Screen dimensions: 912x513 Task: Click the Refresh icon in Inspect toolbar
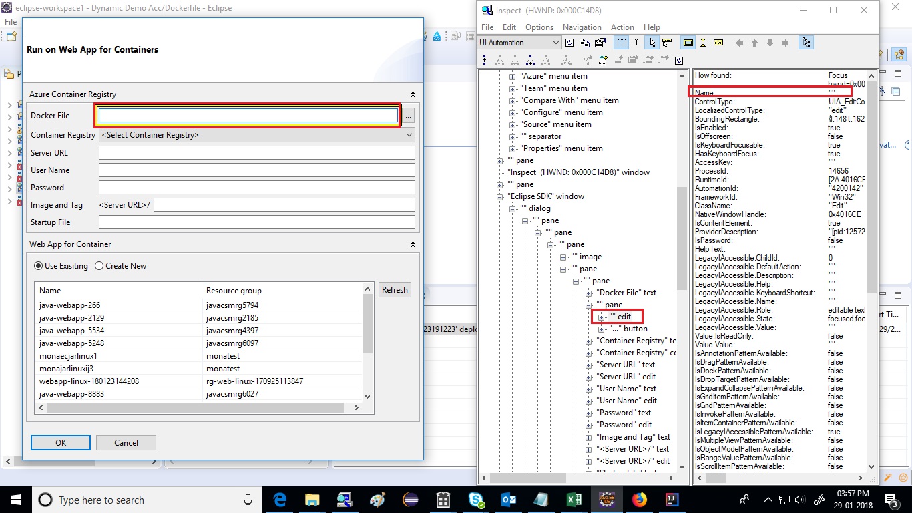pos(569,43)
